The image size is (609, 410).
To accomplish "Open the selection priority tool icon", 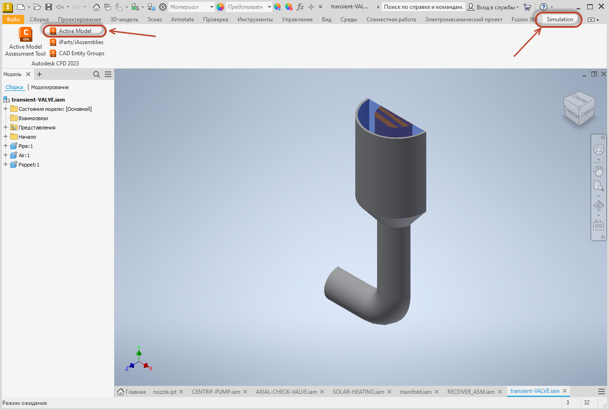I will point(135,7).
